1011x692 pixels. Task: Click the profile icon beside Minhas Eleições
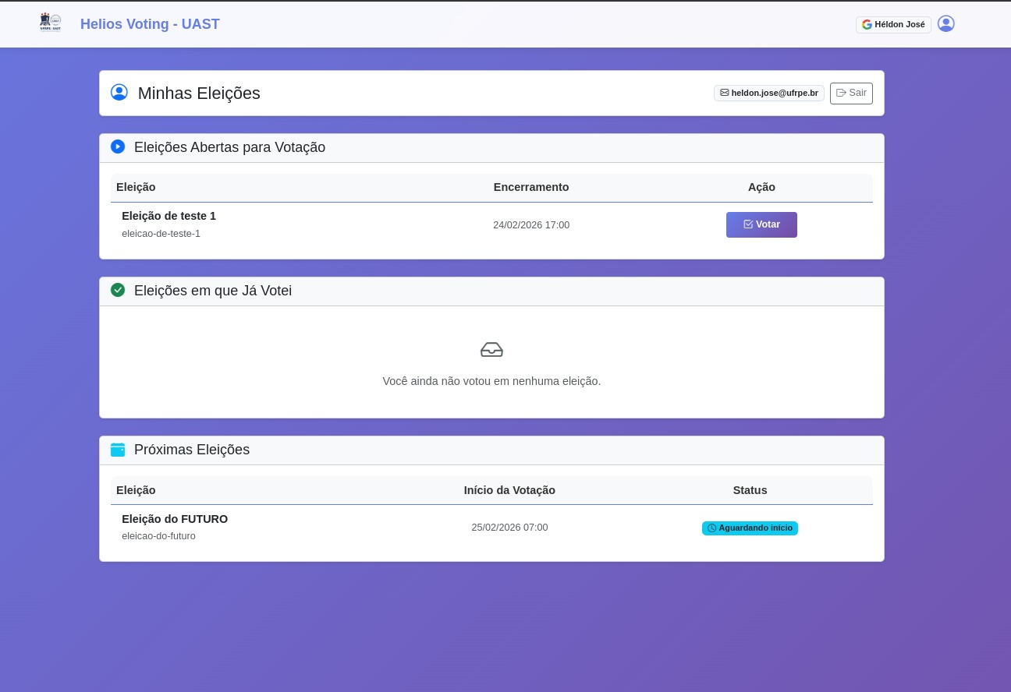click(119, 93)
